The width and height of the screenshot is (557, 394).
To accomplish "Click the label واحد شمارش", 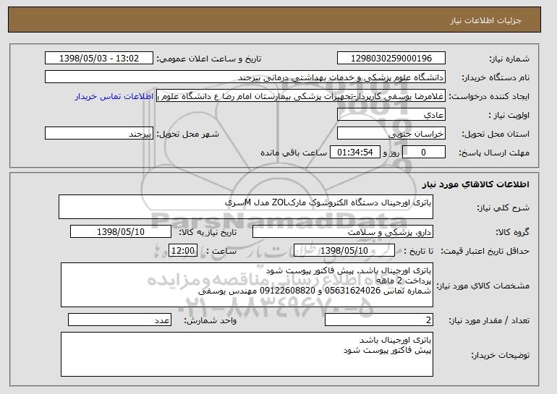I will (x=211, y=321).
